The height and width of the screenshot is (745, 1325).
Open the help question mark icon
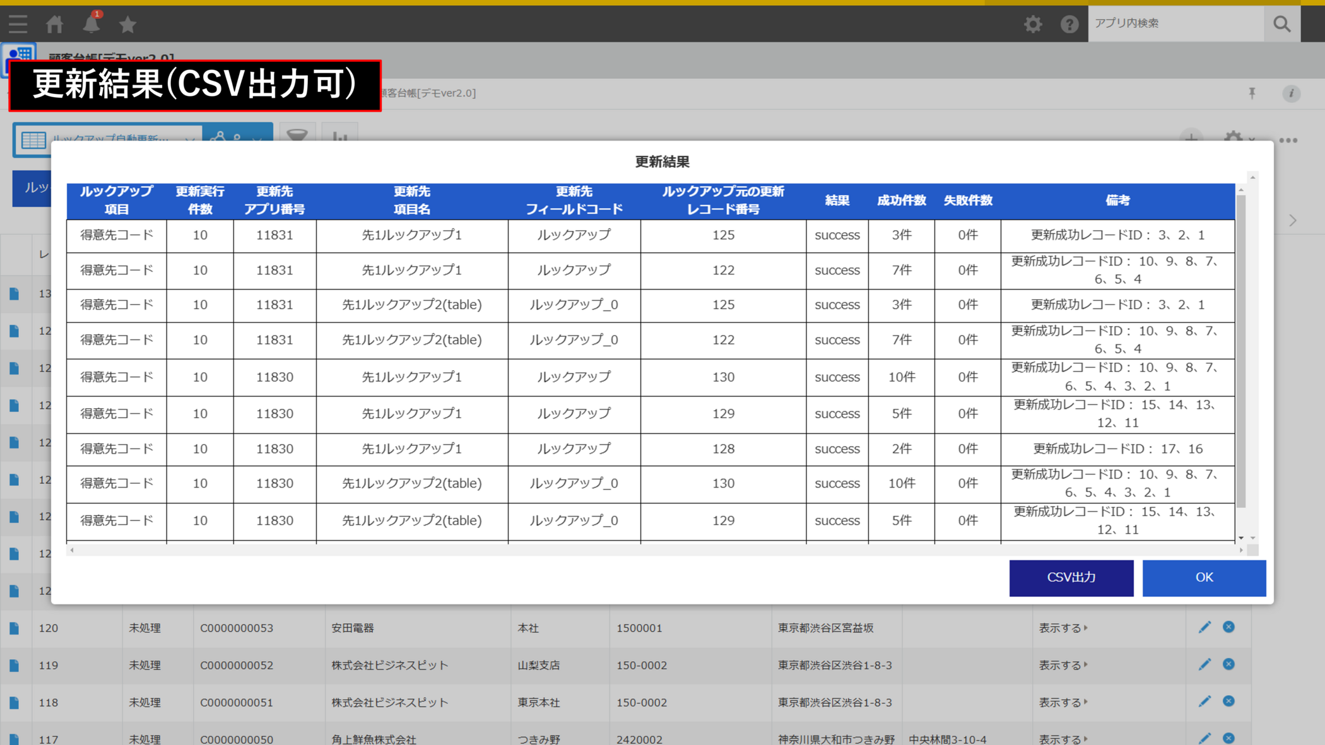(1069, 24)
